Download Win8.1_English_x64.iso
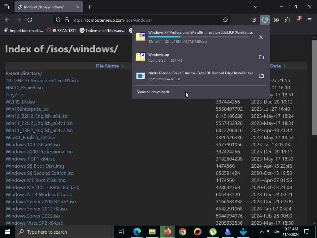Viewport: 317px width, 238px height. click(30, 137)
